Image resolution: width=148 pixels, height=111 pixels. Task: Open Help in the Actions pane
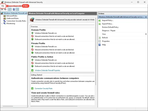(x=104, y=45)
